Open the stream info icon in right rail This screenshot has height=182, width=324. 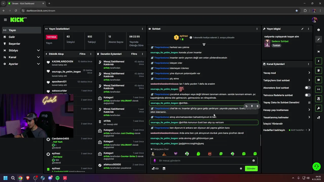318,30
